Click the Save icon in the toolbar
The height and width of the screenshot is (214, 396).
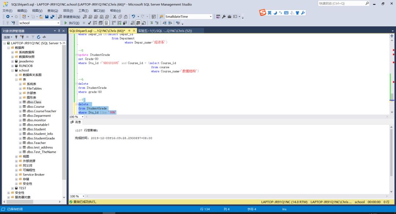(47, 17)
